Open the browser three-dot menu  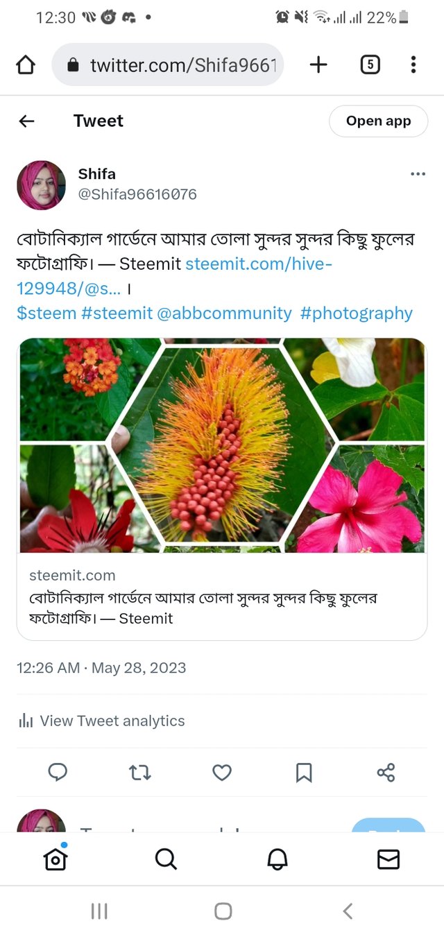coord(413,65)
